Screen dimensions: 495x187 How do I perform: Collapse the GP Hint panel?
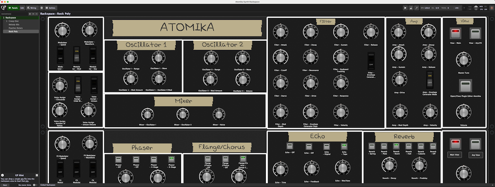(37, 175)
